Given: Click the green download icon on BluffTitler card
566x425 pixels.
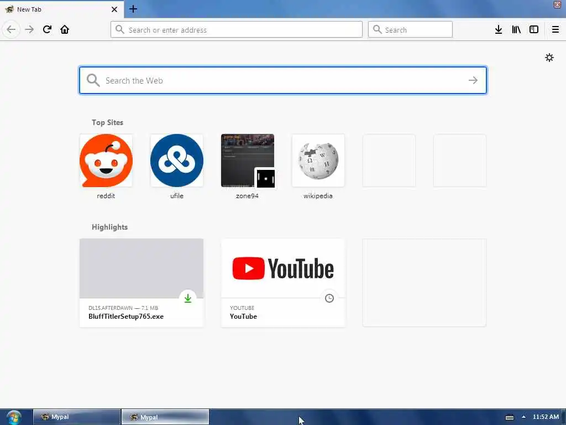Looking at the screenshot, I should tap(188, 298).
